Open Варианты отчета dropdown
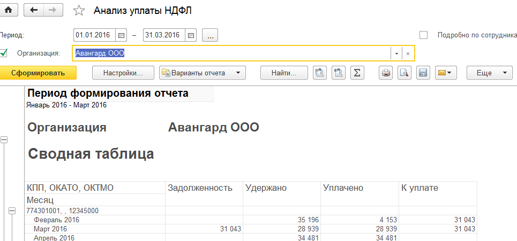517x241 pixels. [x=203, y=73]
